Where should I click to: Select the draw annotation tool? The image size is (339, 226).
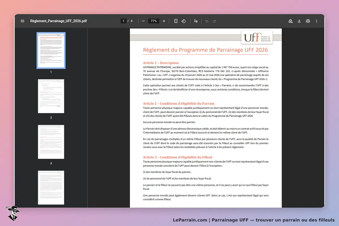click(196, 21)
